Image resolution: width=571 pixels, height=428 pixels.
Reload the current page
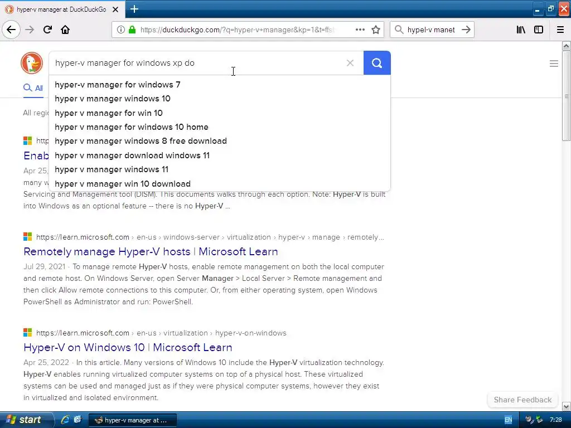47,30
